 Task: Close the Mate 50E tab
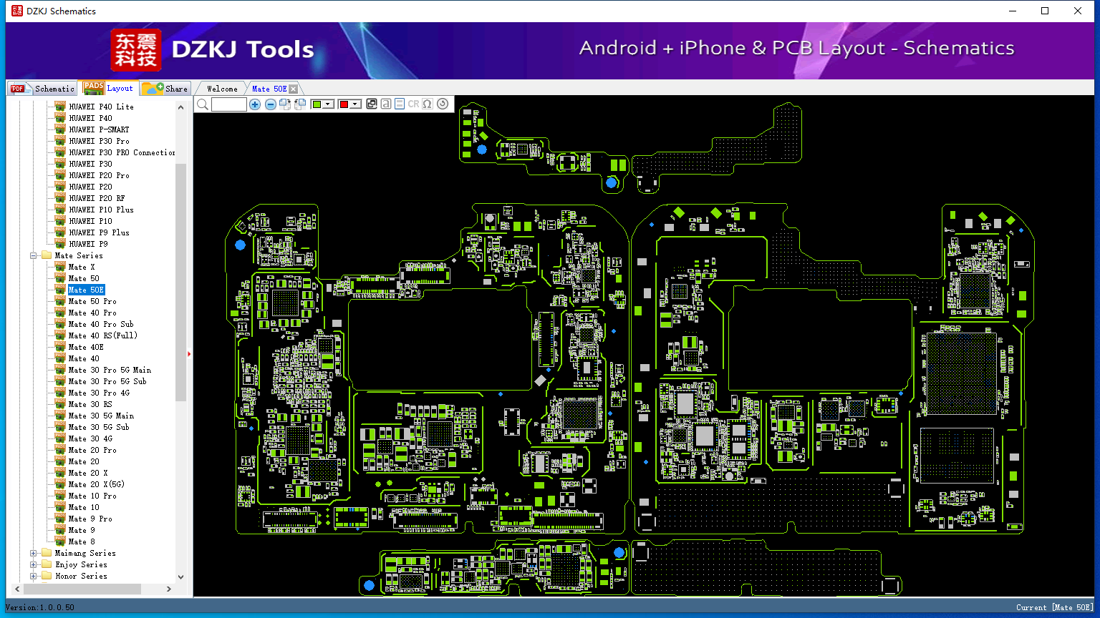[x=294, y=89]
